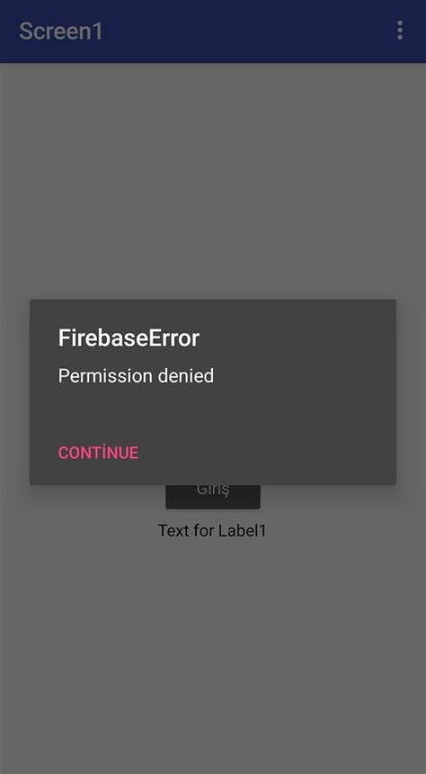Click the 'Permission denied' message text
This screenshot has height=774, width=426.
pos(136,376)
